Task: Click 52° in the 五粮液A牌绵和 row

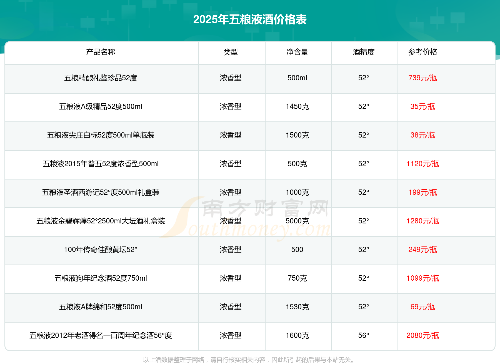Action: coord(364,307)
